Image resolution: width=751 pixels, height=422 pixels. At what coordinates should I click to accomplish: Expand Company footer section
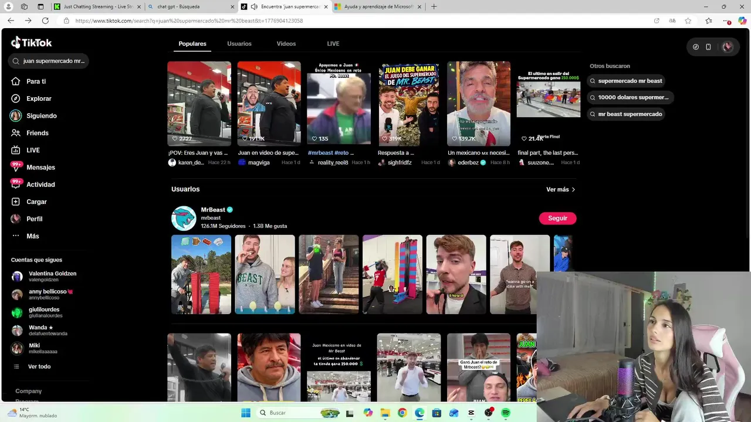28,391
